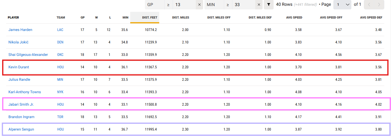Sort table by DIST. FEET column
This screenshot has width=391, height=136.
[149, 18]
